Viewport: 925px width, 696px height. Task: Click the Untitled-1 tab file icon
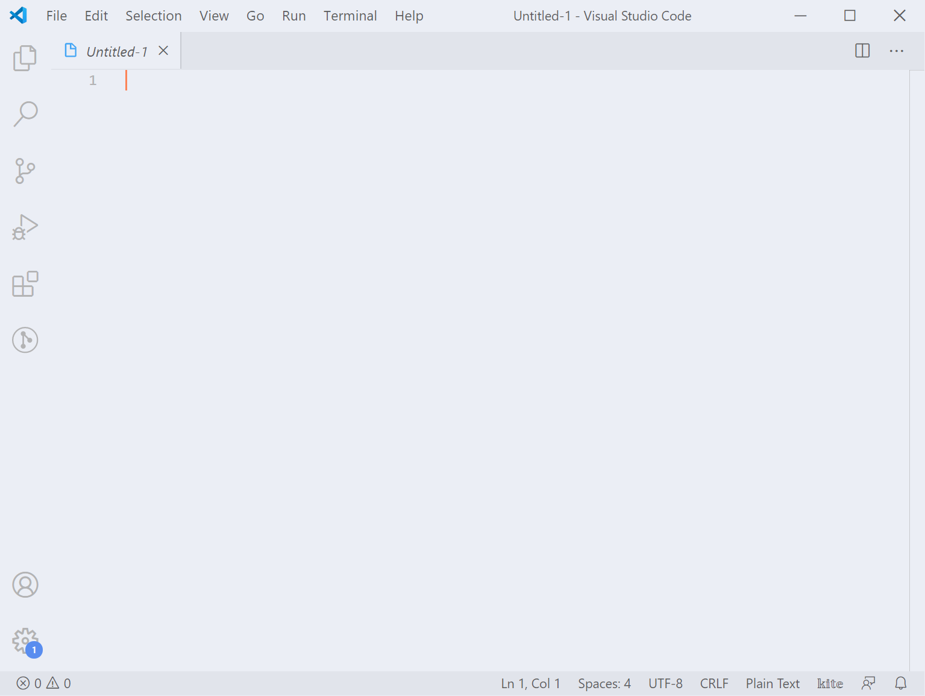[71, 51]
